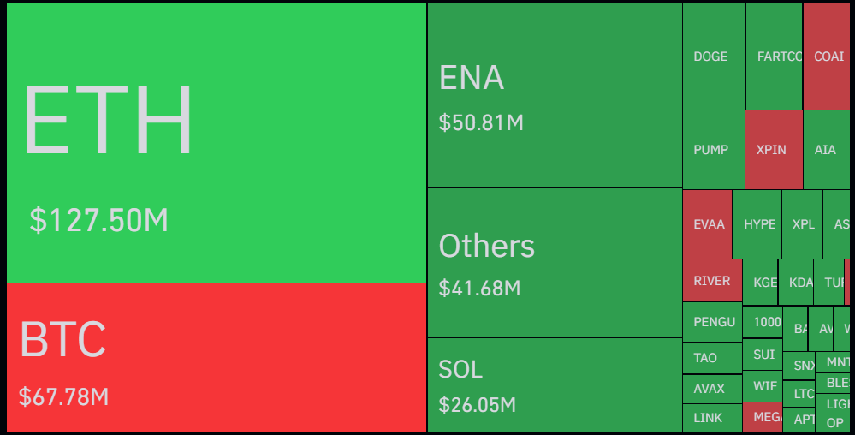The height and width of the screenshot is (435, 855).
Task: Click the DOGE tile
Action: tap(713, 57)
